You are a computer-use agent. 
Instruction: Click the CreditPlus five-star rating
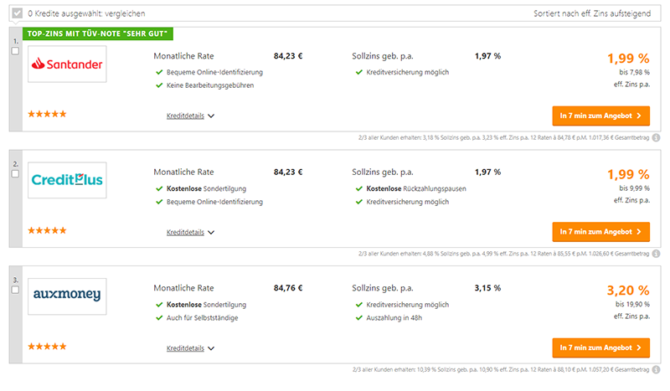[48, 230]
